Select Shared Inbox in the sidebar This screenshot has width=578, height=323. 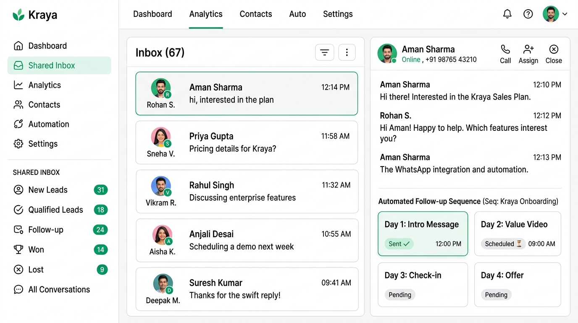(x=59, y=66)
